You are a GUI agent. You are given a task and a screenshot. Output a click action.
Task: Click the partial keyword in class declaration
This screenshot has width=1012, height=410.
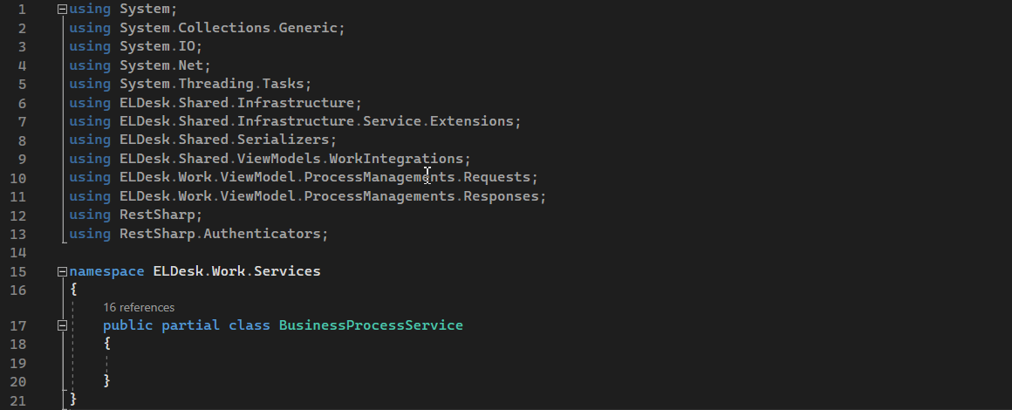click(x=190, y=325)
